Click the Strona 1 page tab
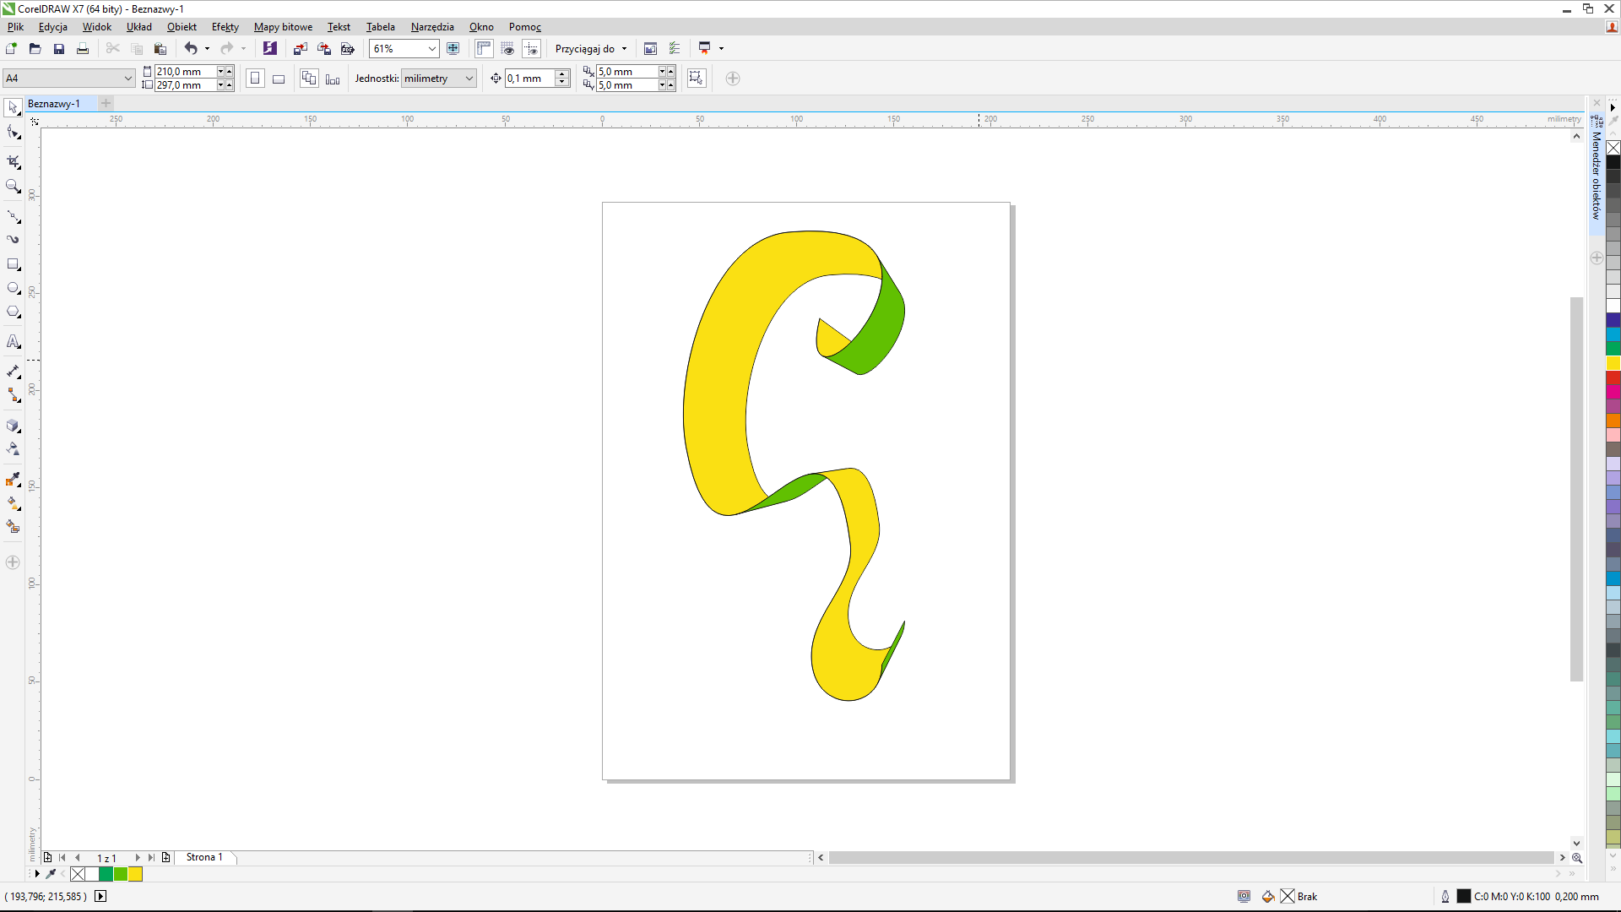The width and height of the screenshot is (1621, 912). coord(204,857)
